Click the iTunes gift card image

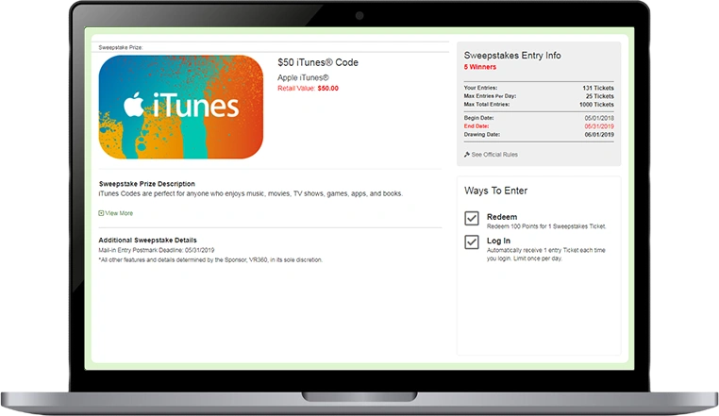click(180, 107)
